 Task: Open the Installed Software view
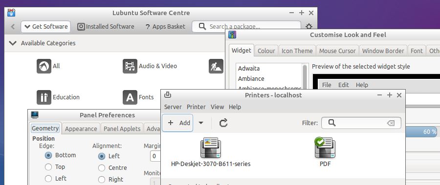tap(106, 27)
